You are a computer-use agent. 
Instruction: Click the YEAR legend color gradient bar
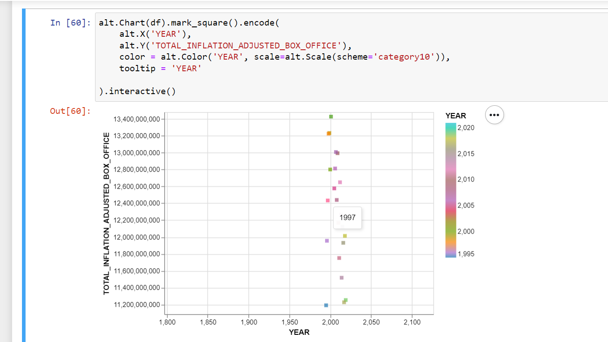[x=451, y=188]
